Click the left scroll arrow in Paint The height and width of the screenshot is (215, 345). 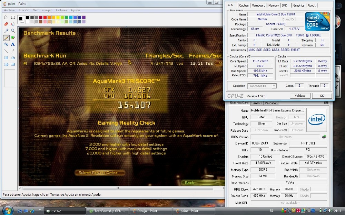pyautogui.click(x=20, y=188)
